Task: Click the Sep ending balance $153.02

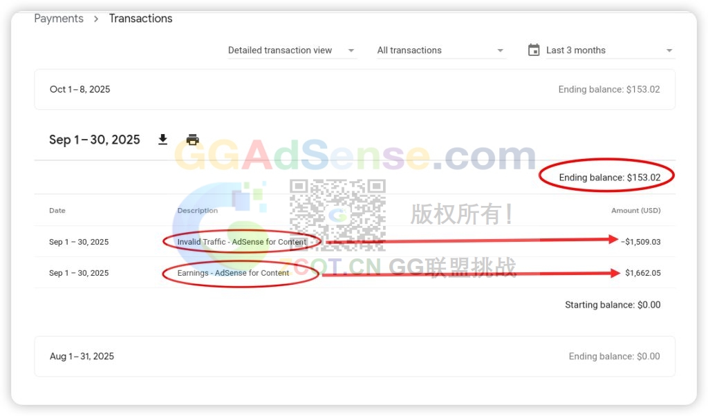Action: [610, 178]
